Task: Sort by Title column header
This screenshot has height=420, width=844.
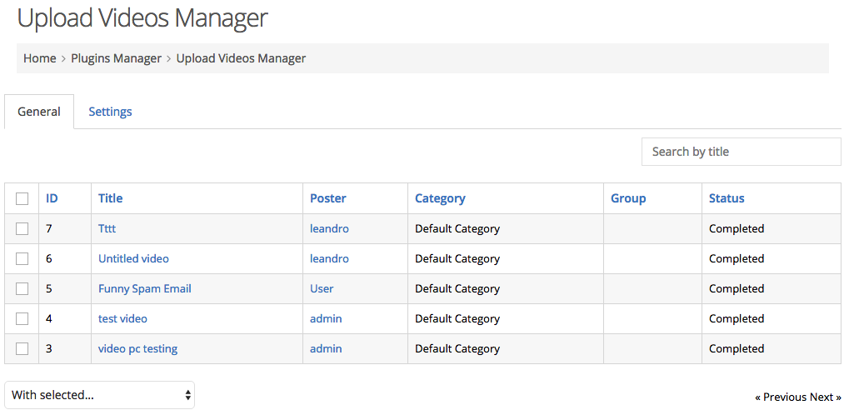Action: coord(110,198)
